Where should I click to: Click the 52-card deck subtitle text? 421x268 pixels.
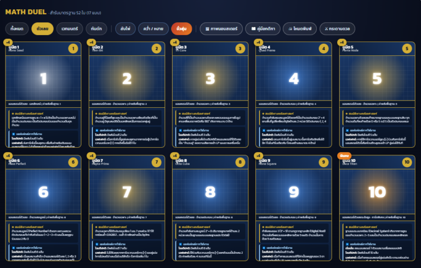click(75, 13)
